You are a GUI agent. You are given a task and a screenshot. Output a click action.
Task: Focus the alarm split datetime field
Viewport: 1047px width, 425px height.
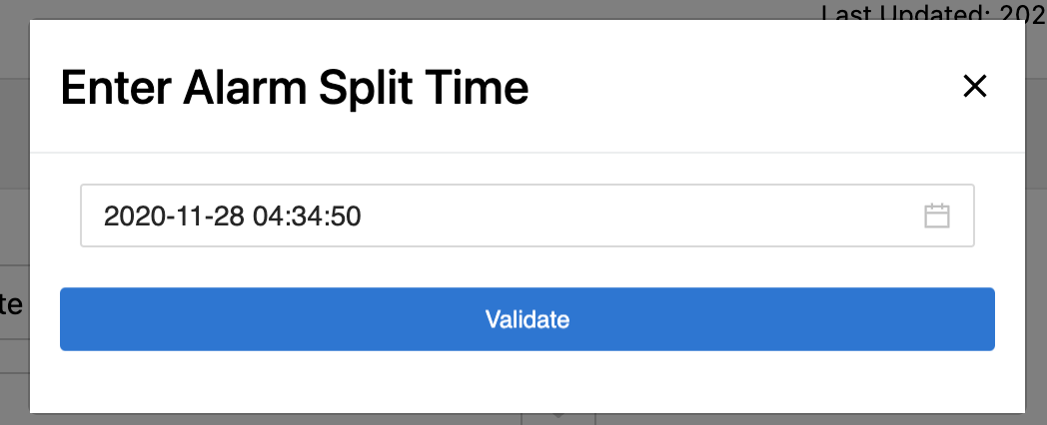(x=527, y=215)
